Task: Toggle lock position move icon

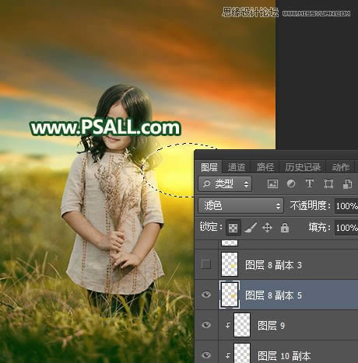Action: pos(267,228)
